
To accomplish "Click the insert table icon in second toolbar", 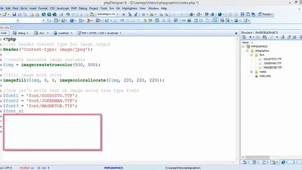I will [x=195, y=20].
